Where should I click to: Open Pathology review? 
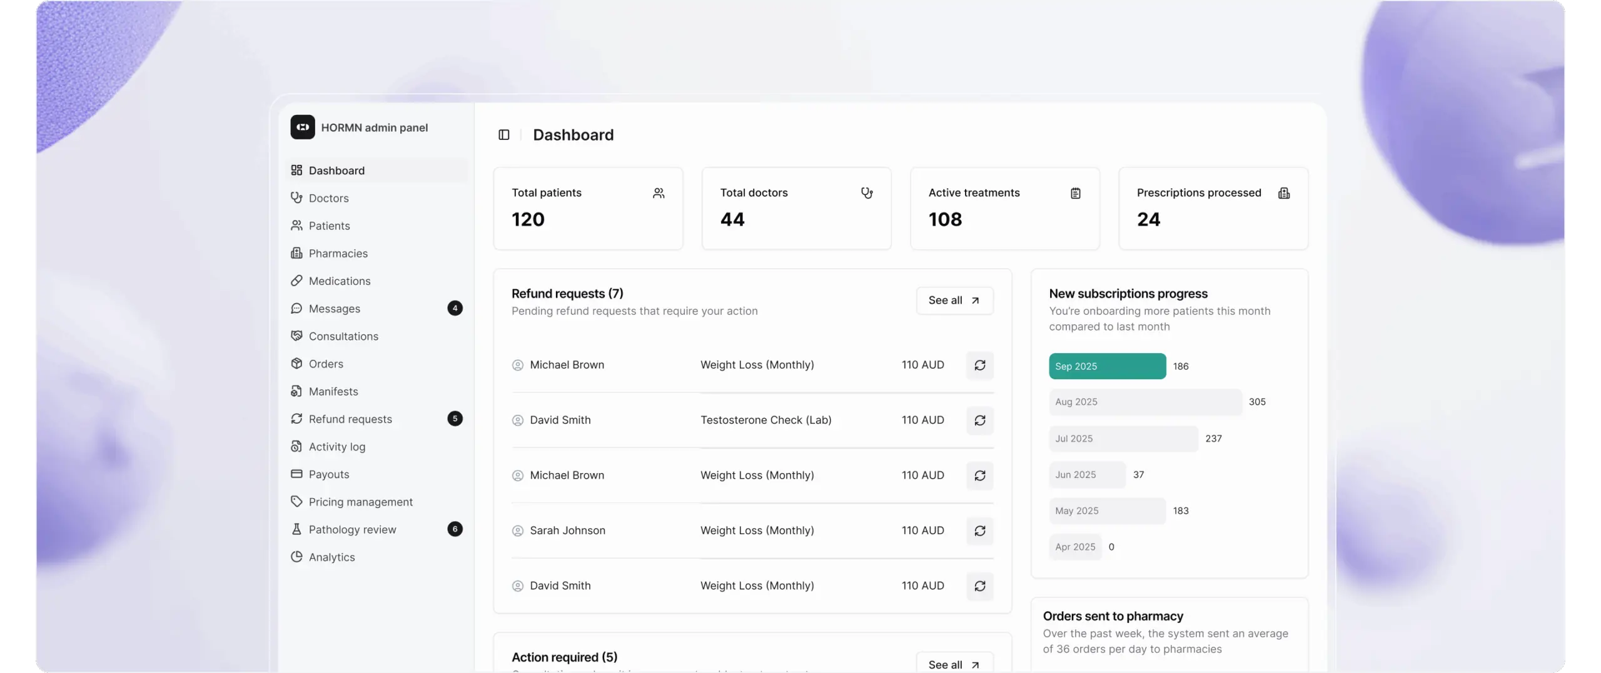point(376,530)
